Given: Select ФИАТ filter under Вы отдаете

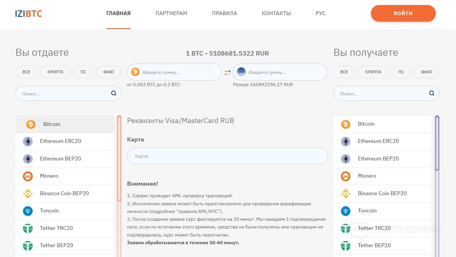Looking at the screenshot, I should [109, 72].
